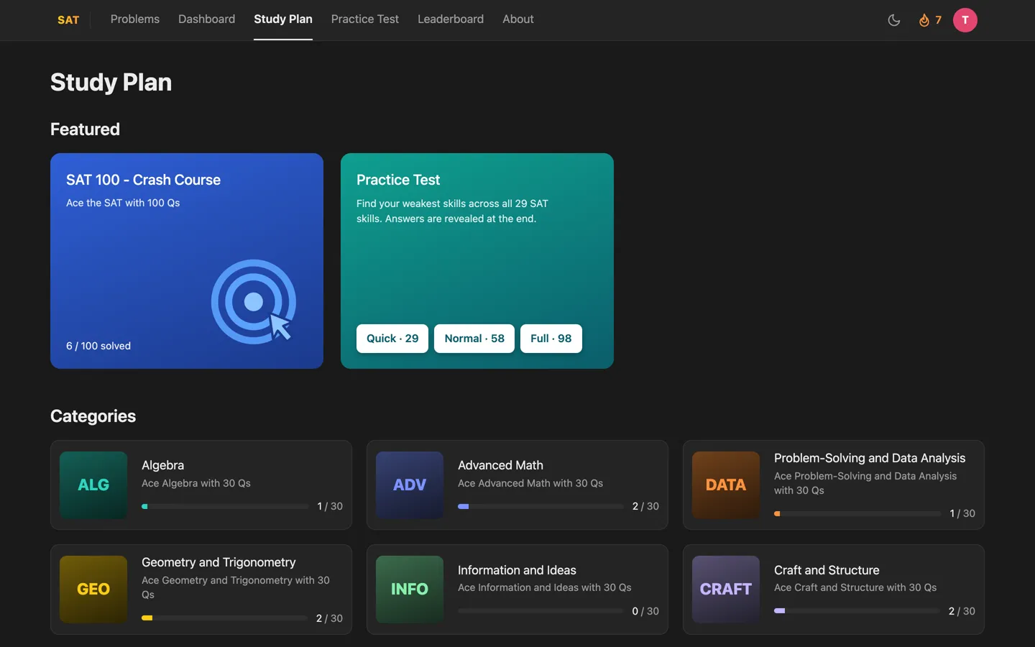This screenshot has width=1035, height=647.
Task: Open the ALG Algebra category icon
Action: tap(93, 485)
